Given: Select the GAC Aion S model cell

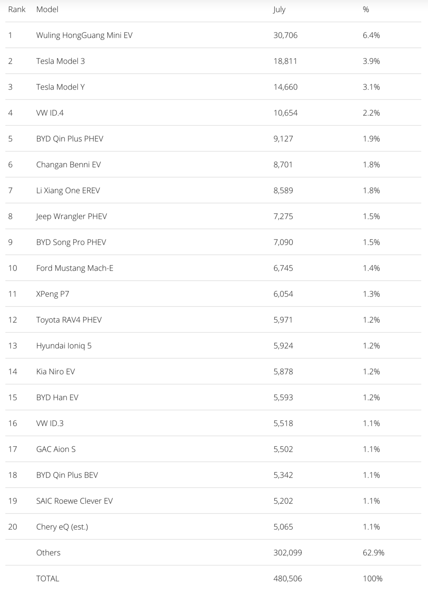Looking at the screenshot, I should (56, 449).
